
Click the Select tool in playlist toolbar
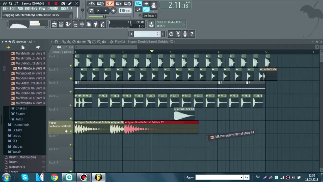click(94, 42)
